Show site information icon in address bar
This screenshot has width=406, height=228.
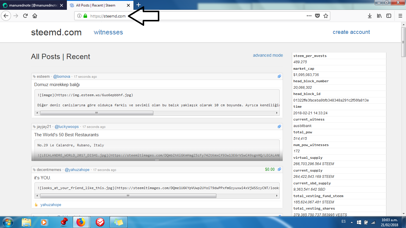(79, 16)
